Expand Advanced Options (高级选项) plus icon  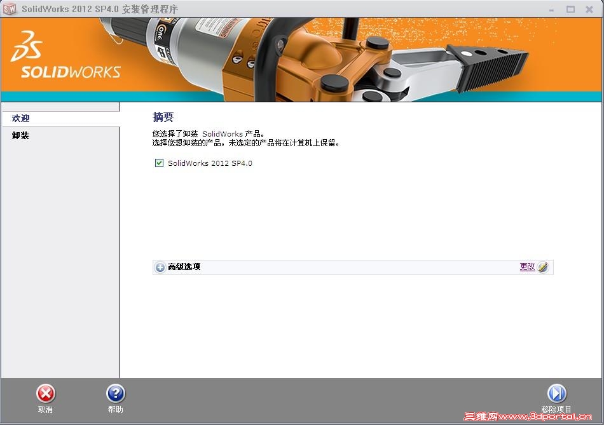[x=160, y=267]
